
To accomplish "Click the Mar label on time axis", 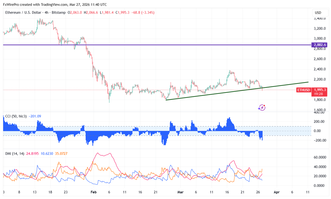I will [x=180, y=192].
